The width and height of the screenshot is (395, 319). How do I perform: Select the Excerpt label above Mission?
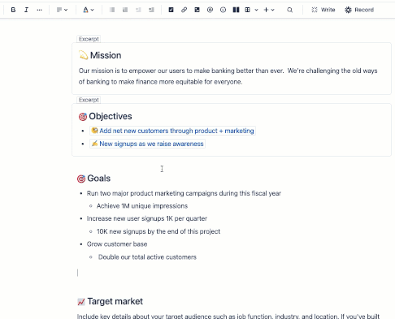pyautogui.click(x=89, y=39)
